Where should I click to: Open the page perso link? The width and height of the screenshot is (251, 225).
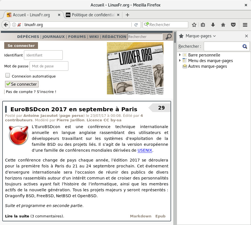click(x=71, y=115)
